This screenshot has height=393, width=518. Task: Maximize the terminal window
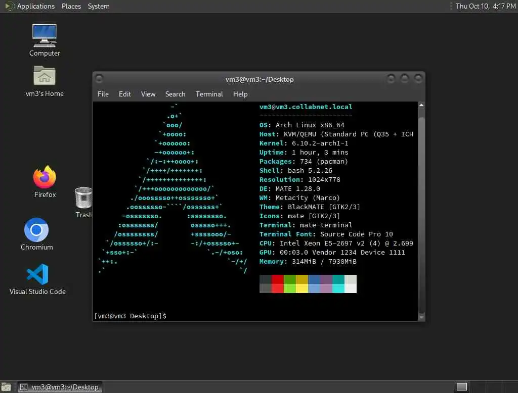click(404, 78)
